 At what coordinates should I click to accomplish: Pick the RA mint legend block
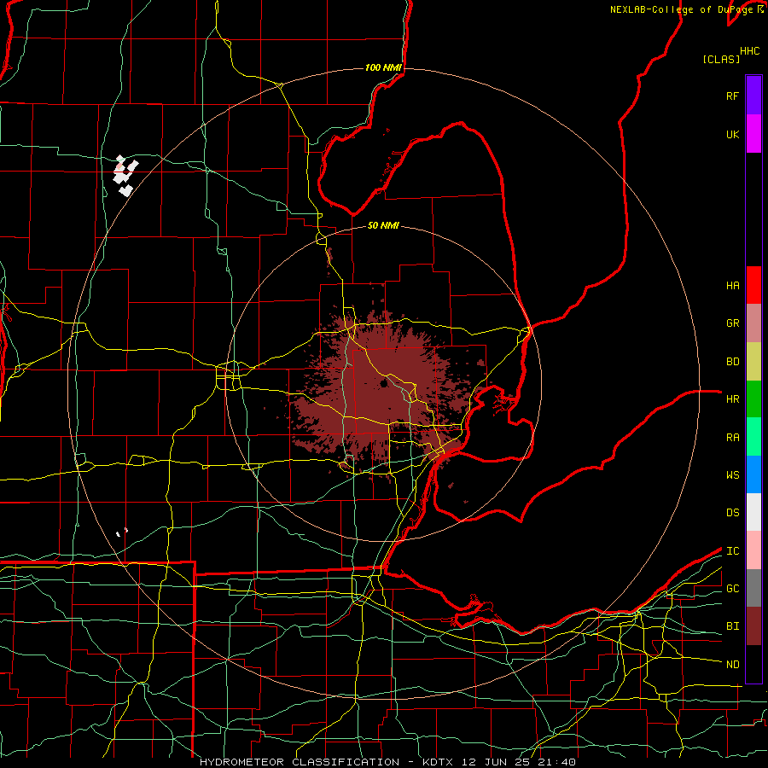click(753, 437)
